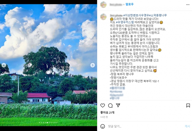
Task: Click the tree photo in the post
Action: (49, 65)
